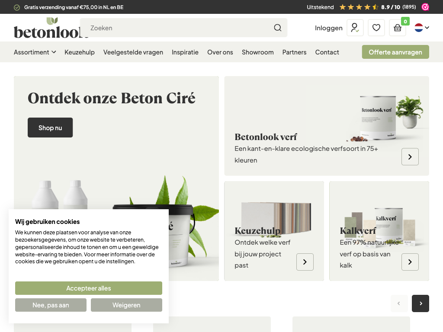Accept all cookies with Accepteer alles
The image size is (443, 332).
point(89,288)
